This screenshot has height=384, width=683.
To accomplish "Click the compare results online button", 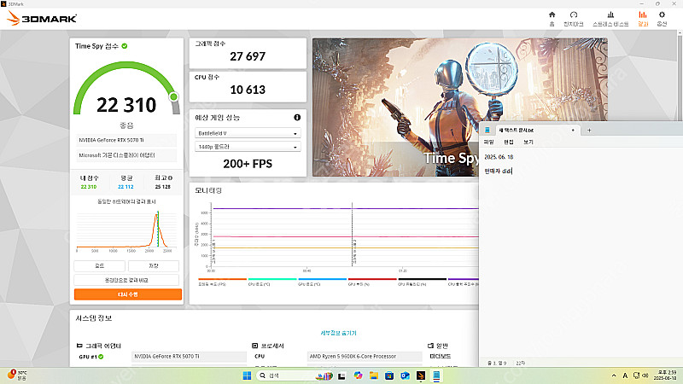I will click(x=126, y=280).
